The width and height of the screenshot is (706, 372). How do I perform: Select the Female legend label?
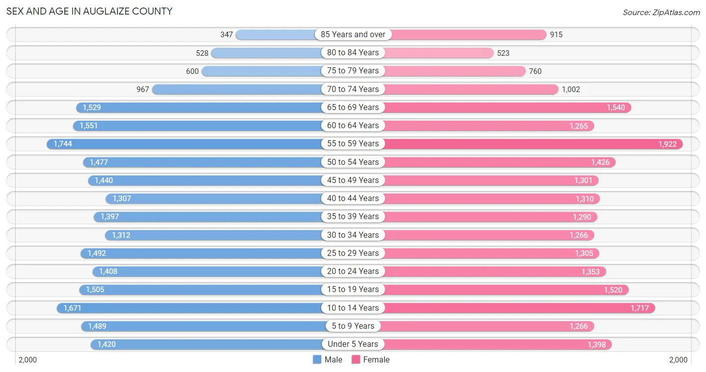(377, 359)
